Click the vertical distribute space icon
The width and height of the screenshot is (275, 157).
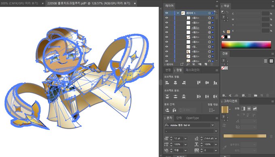[167, 110]
